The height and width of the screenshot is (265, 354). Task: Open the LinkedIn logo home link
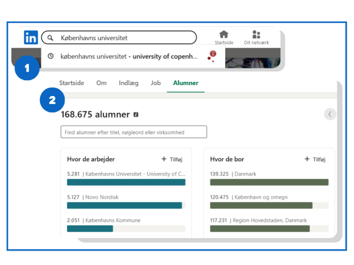31,38
